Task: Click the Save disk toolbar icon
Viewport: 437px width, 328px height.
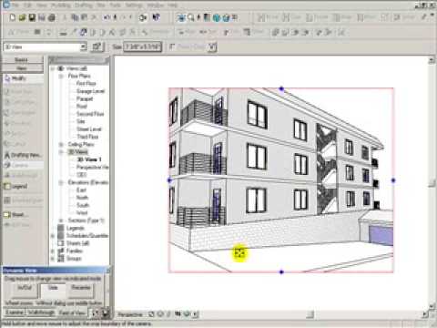Action: click(x=32, y=18)
